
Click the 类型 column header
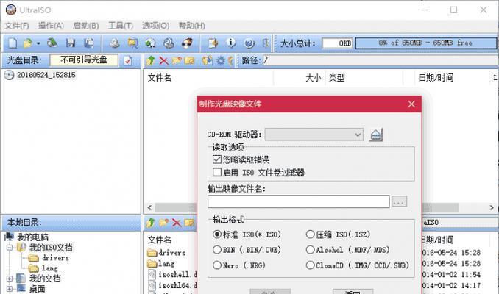click(336, 78)
